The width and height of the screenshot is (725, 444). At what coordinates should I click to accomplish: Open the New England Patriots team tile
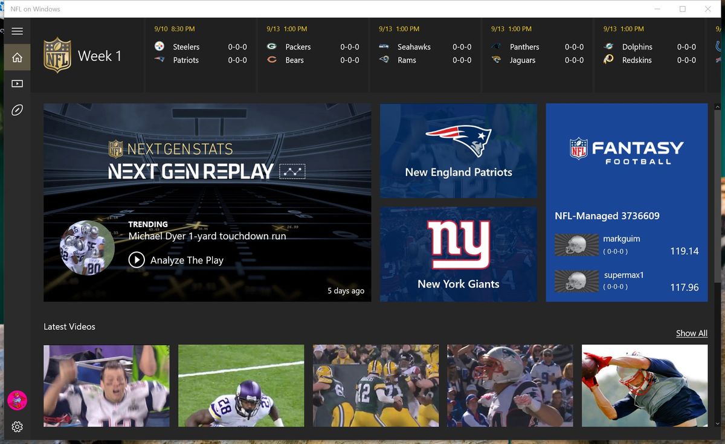point(457,150)
